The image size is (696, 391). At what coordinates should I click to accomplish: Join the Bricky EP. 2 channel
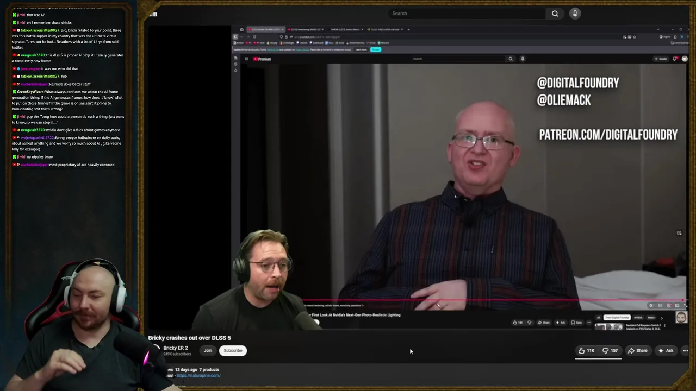coord(208,351)
